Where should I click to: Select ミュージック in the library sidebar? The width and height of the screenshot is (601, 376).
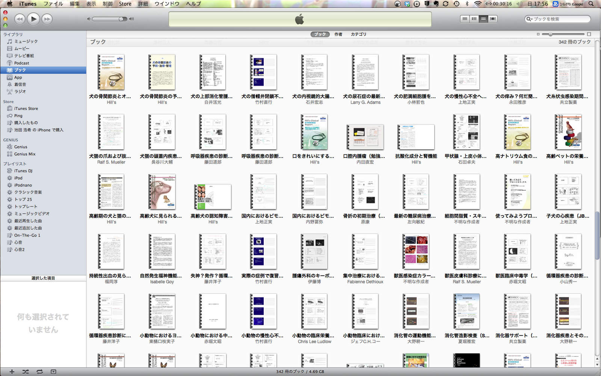coord(26,41)
